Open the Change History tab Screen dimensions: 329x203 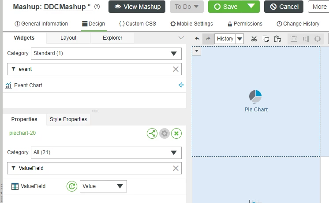pos(298,24)
